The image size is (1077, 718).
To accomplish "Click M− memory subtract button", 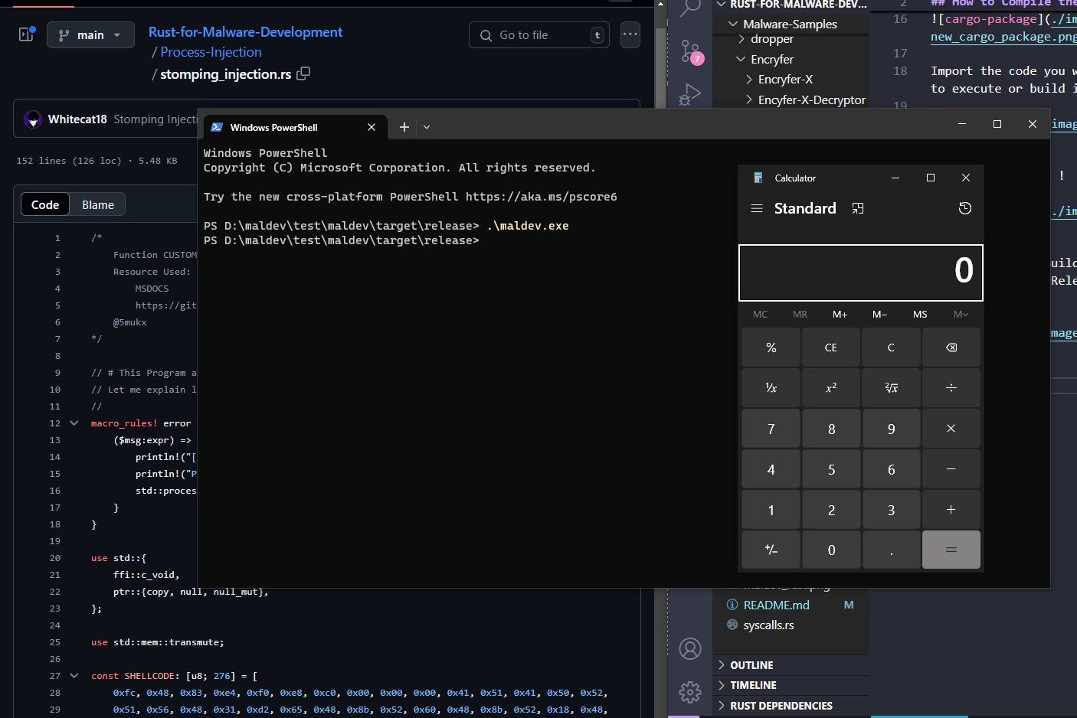I will 880,315.
